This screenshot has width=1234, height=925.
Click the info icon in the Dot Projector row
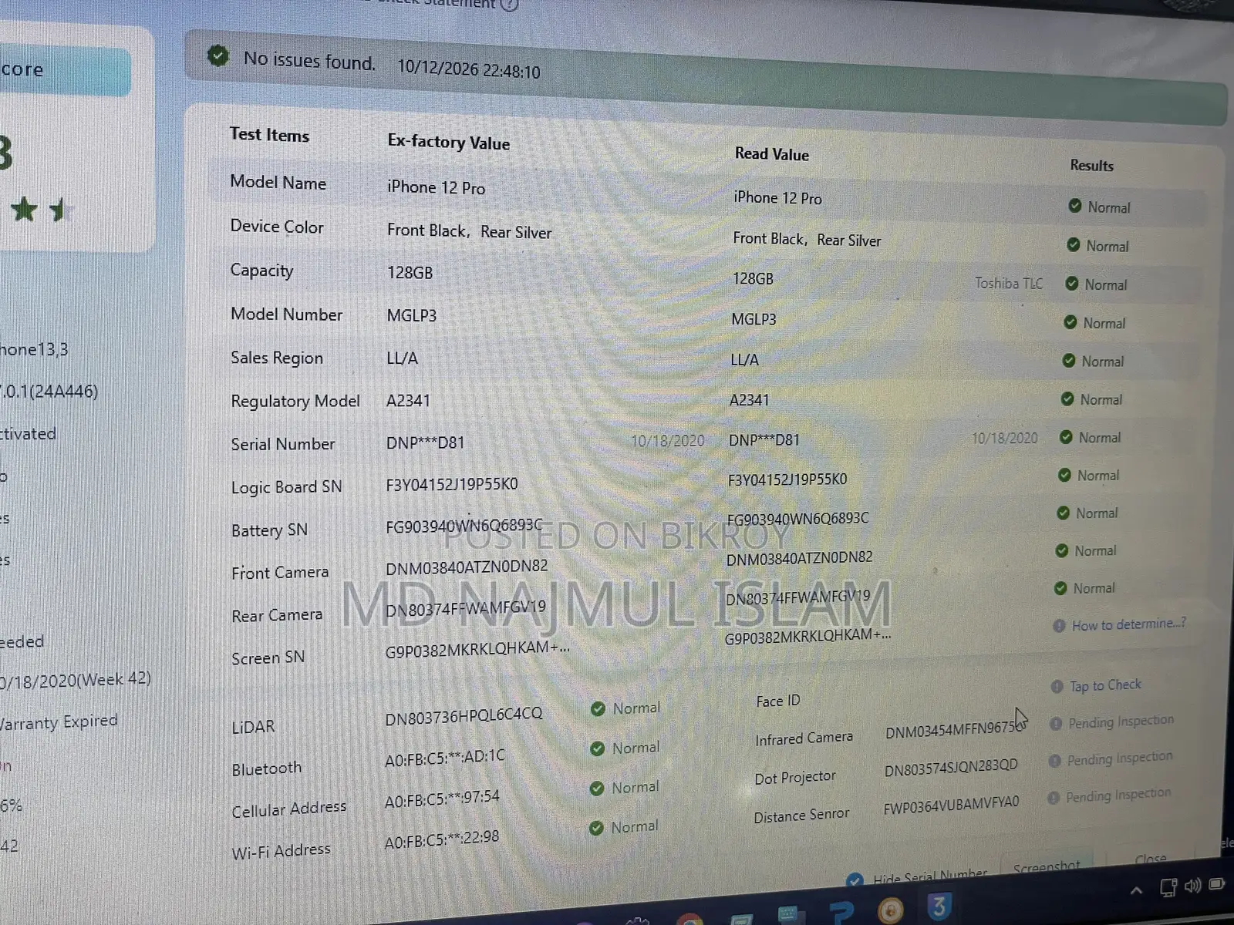(x=1054, y=761)
